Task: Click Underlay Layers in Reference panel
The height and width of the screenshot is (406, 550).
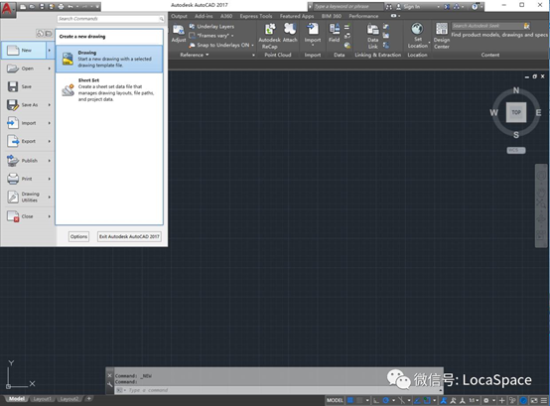Action: [211, 26]
